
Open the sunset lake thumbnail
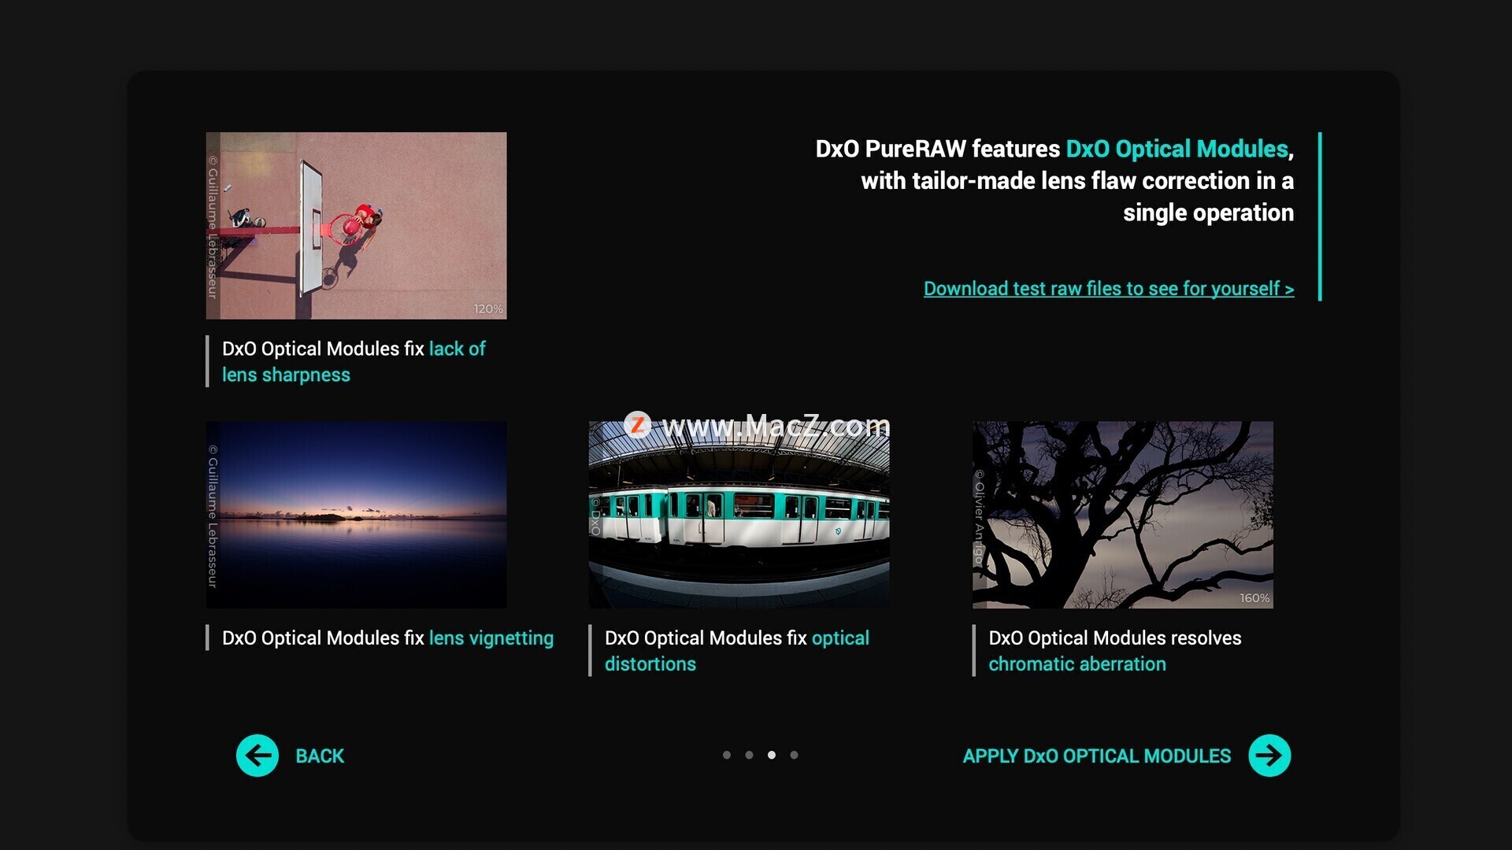[x=356, y=515]
